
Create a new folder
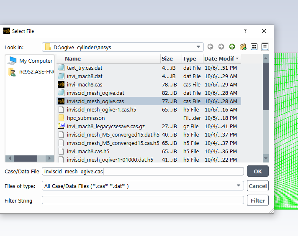pos(243,47)
